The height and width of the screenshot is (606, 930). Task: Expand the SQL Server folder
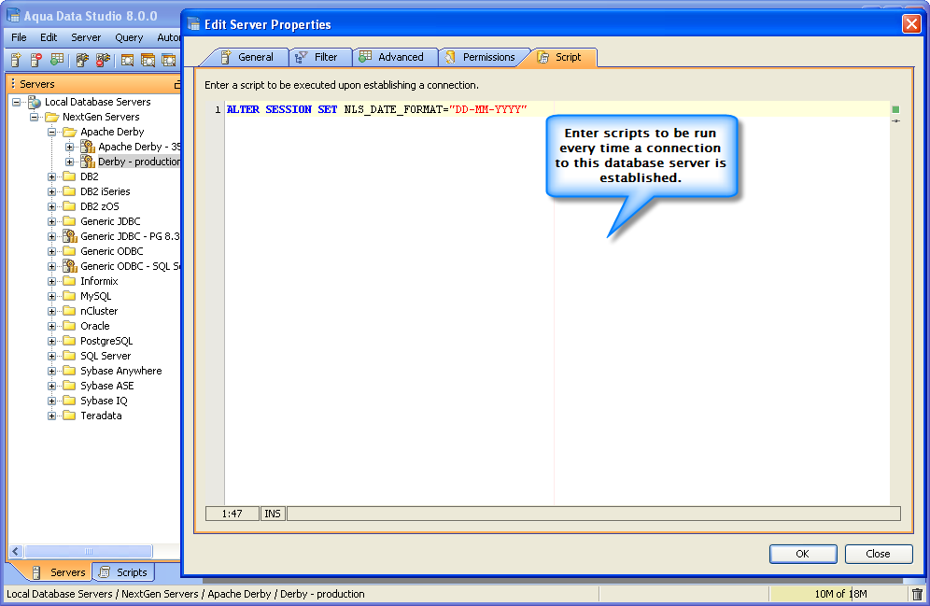pyautogui.click(x=52, y=356)
